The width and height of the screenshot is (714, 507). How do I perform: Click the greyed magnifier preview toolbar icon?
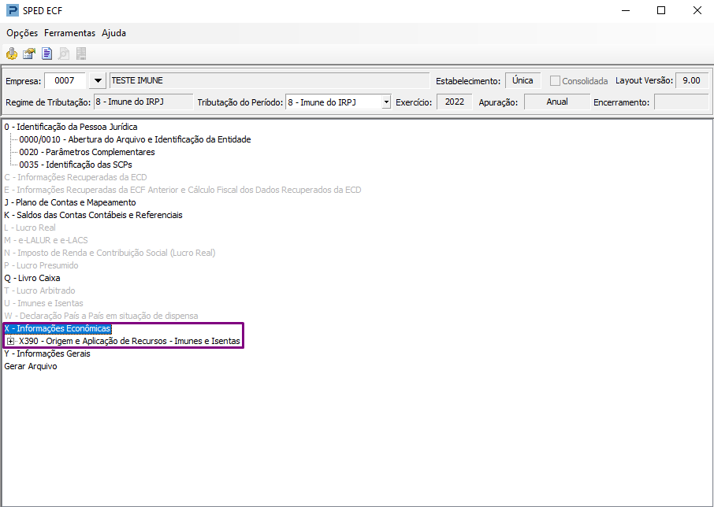[x=64, y=54]
